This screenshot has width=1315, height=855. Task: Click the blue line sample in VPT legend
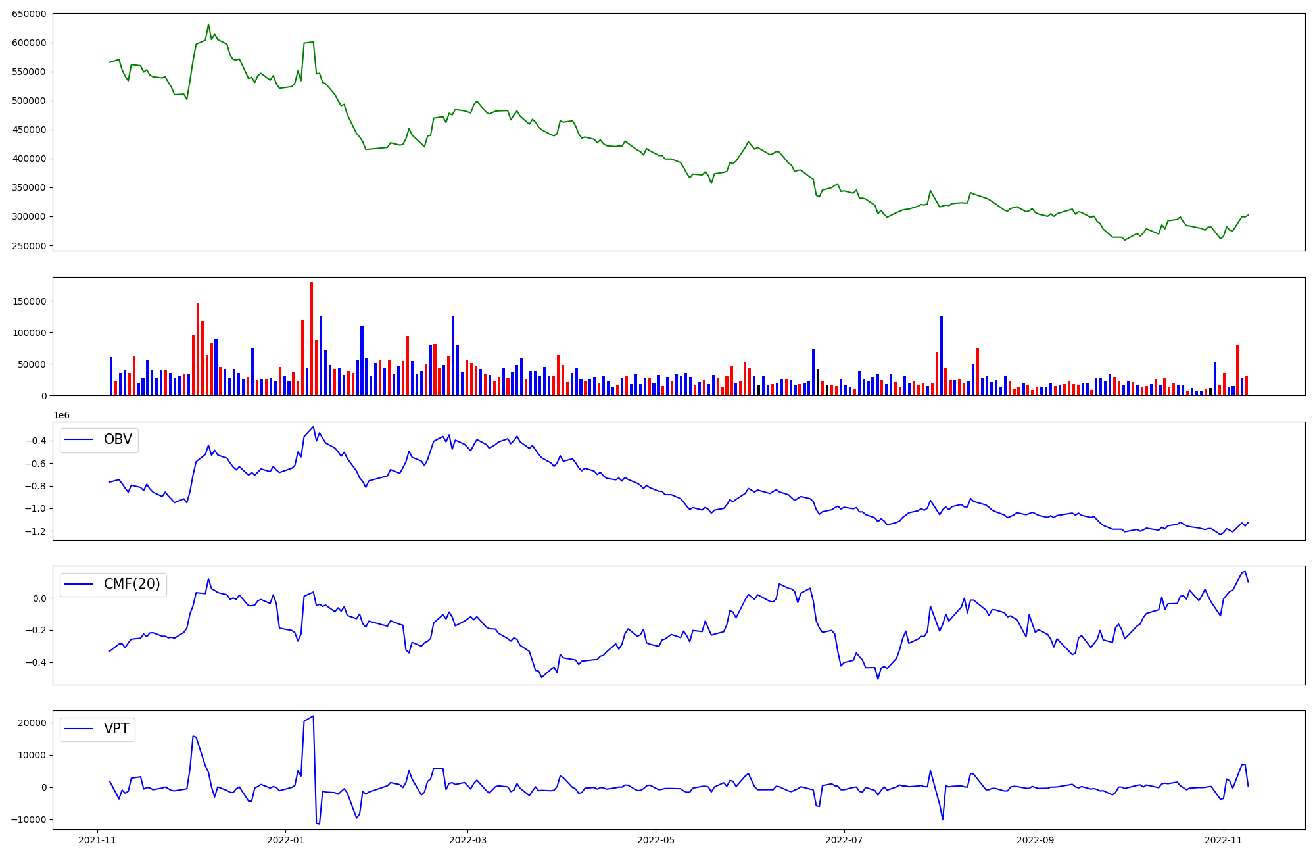[79, 729]
